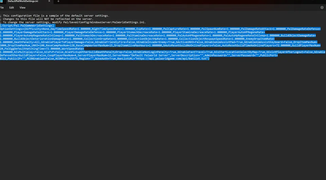The height and width of the screenshot is (180, 326).
Task: Open the Edit menu
Action: [x=12, y=7]
